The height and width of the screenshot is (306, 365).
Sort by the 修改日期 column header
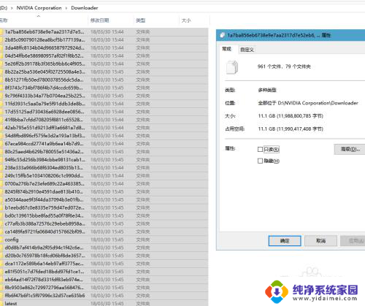(99, 20)
